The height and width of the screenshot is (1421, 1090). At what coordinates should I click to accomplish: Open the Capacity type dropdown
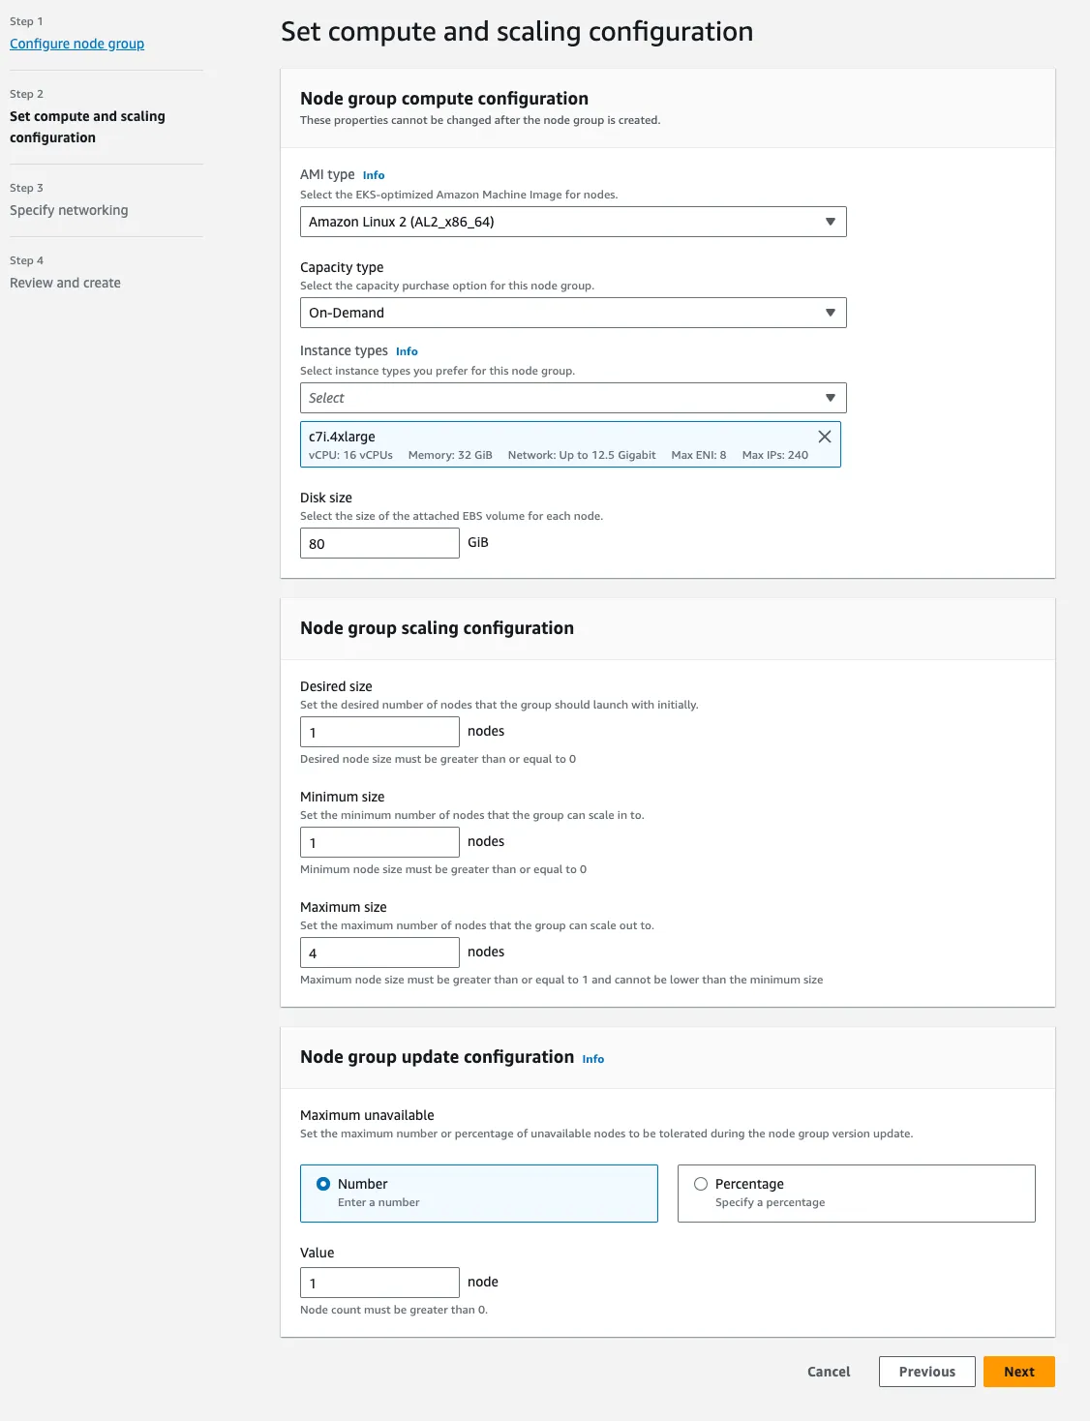tap(572, 312)
